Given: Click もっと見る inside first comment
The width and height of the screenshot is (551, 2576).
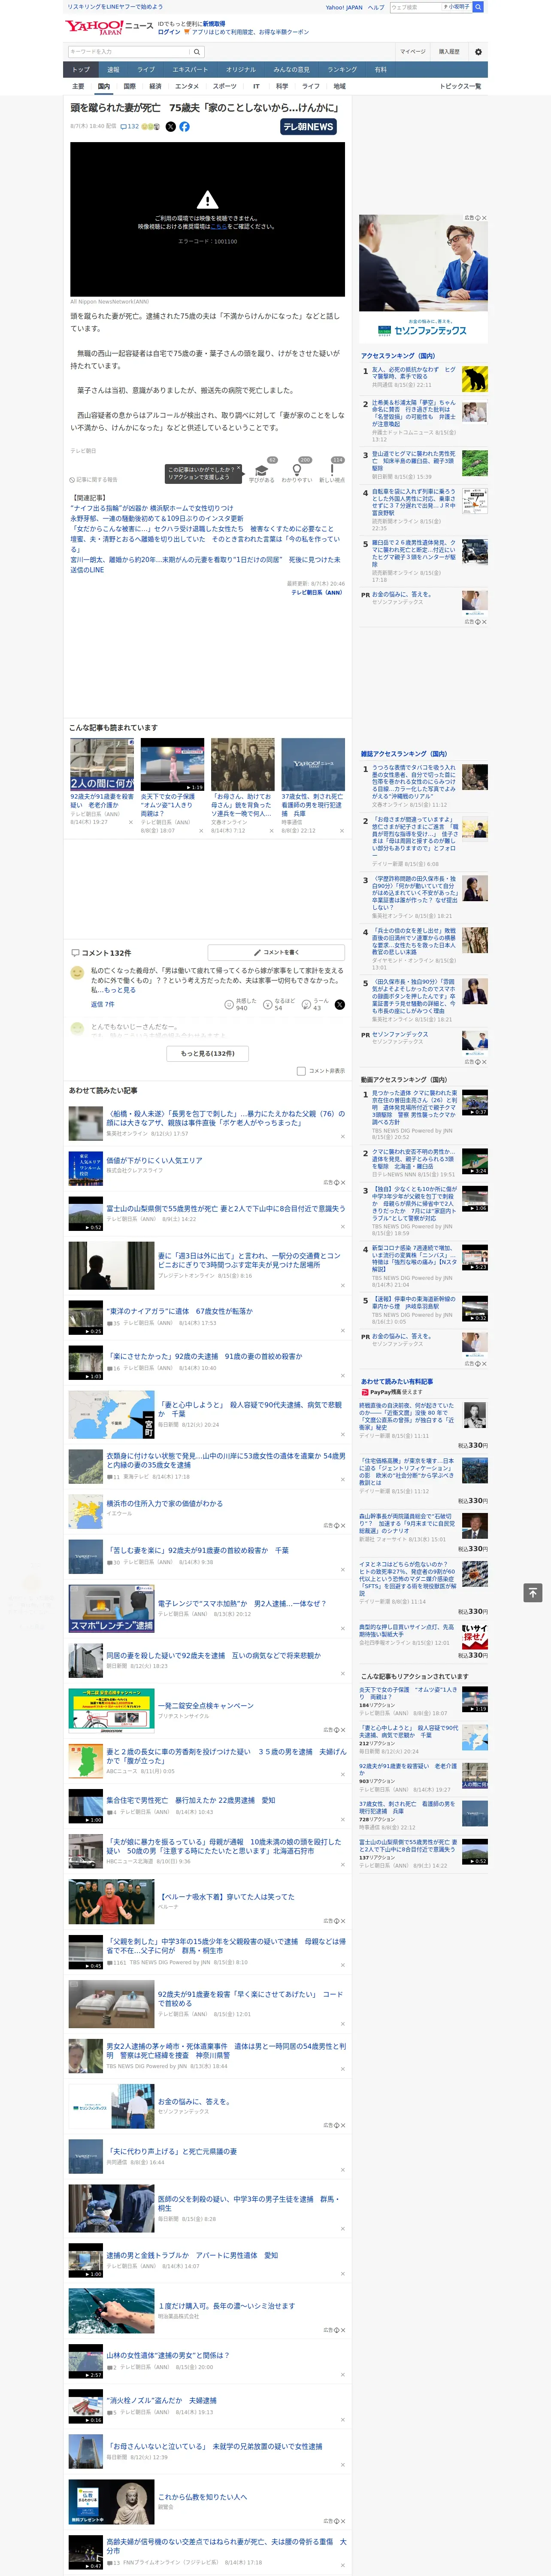Looking at the screenshot, I should point(120,990).
